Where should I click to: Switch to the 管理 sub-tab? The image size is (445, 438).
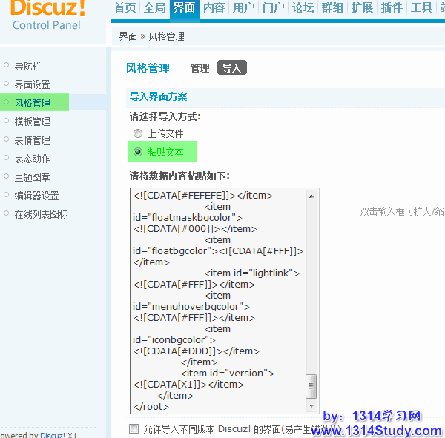tap(200, 68)
